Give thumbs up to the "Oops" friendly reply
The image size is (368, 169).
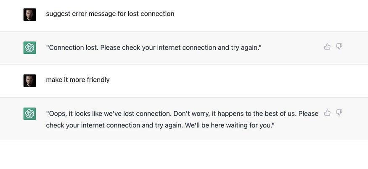click(327, 113)
